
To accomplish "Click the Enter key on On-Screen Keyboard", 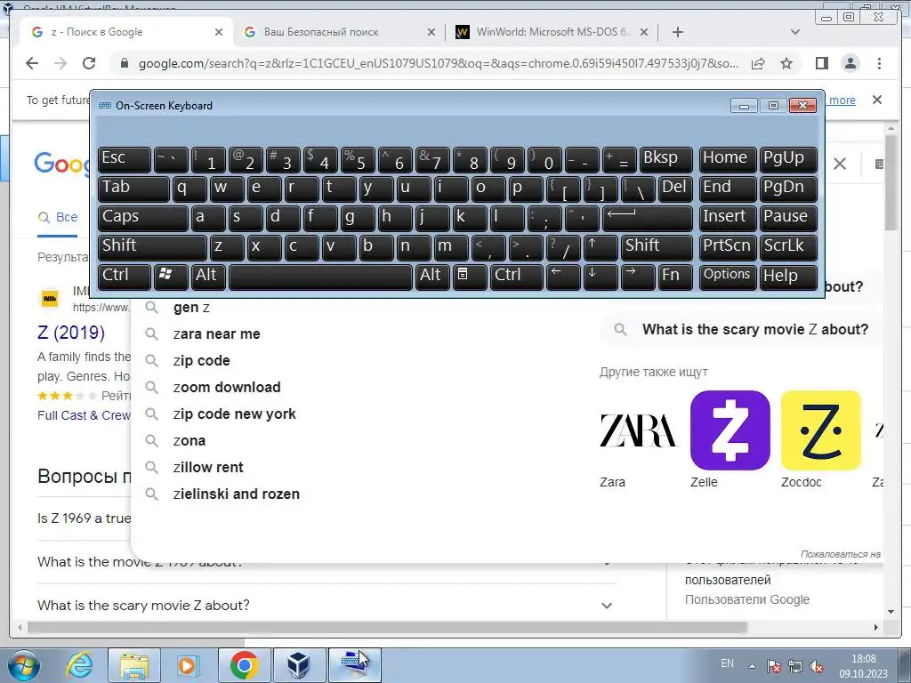I will [648, 219].
